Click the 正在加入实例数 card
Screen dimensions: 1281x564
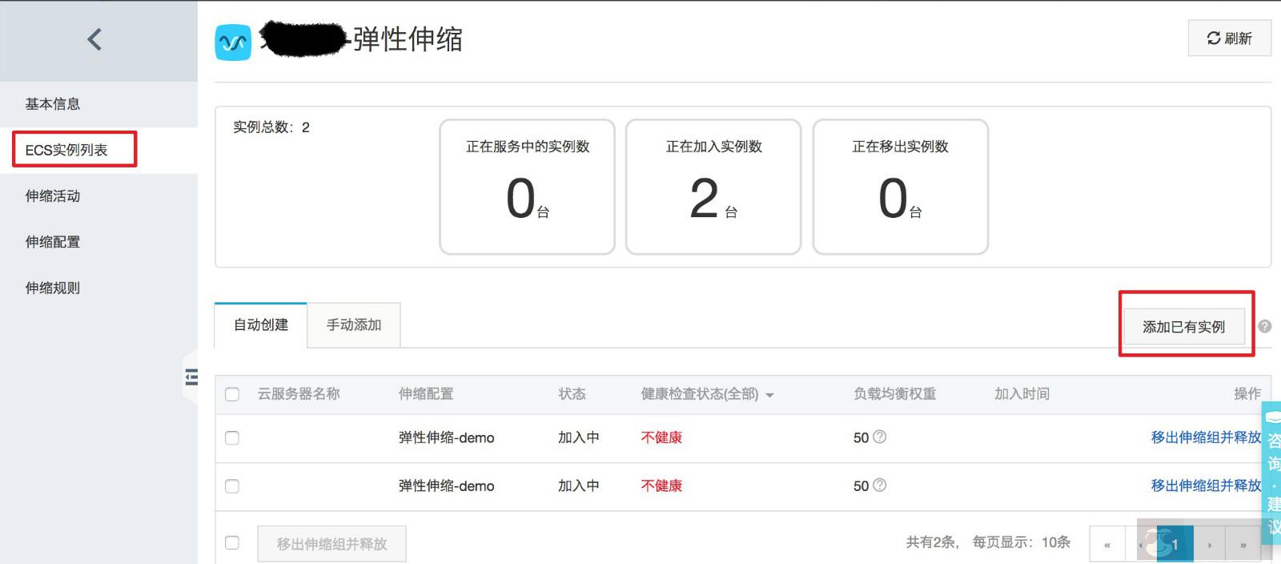pos(713,187)
